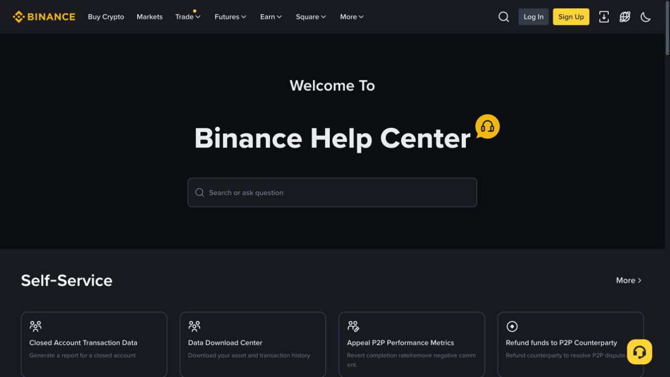
Task: Click the Refund funds to P2P Counterparty icon
Action: 512,326
